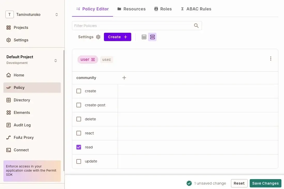
Task: Focus the Filter Policies search field
Action: (133, 26)
